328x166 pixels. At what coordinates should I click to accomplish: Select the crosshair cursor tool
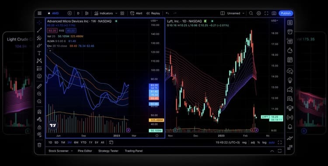click(x=39, y=22)
